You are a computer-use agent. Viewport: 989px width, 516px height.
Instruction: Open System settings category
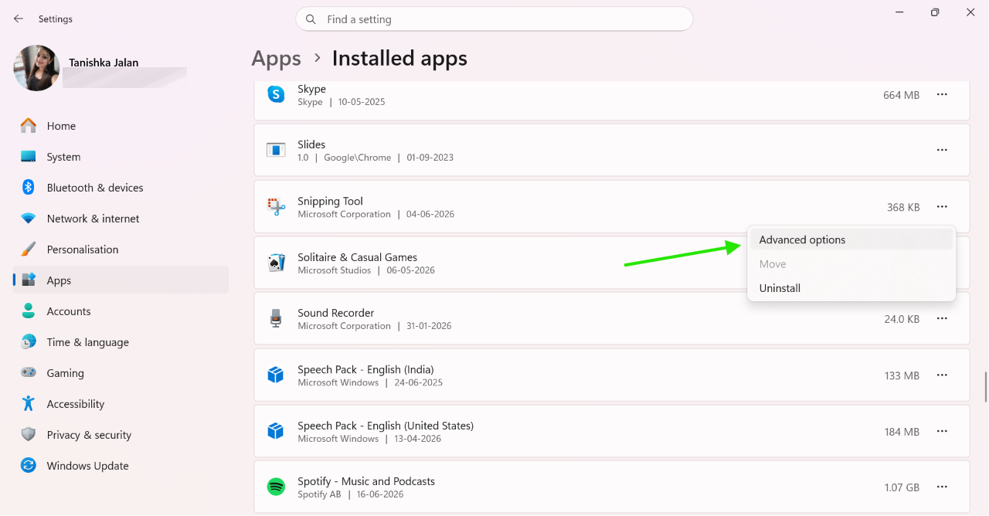[121, 156]
